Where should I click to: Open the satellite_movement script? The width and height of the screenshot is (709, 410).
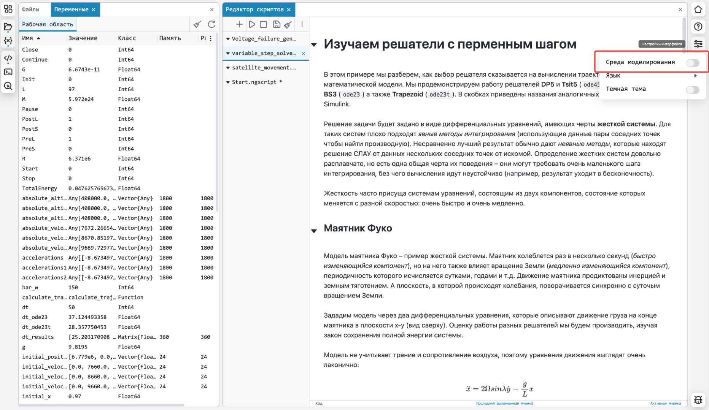coord(264,68)
